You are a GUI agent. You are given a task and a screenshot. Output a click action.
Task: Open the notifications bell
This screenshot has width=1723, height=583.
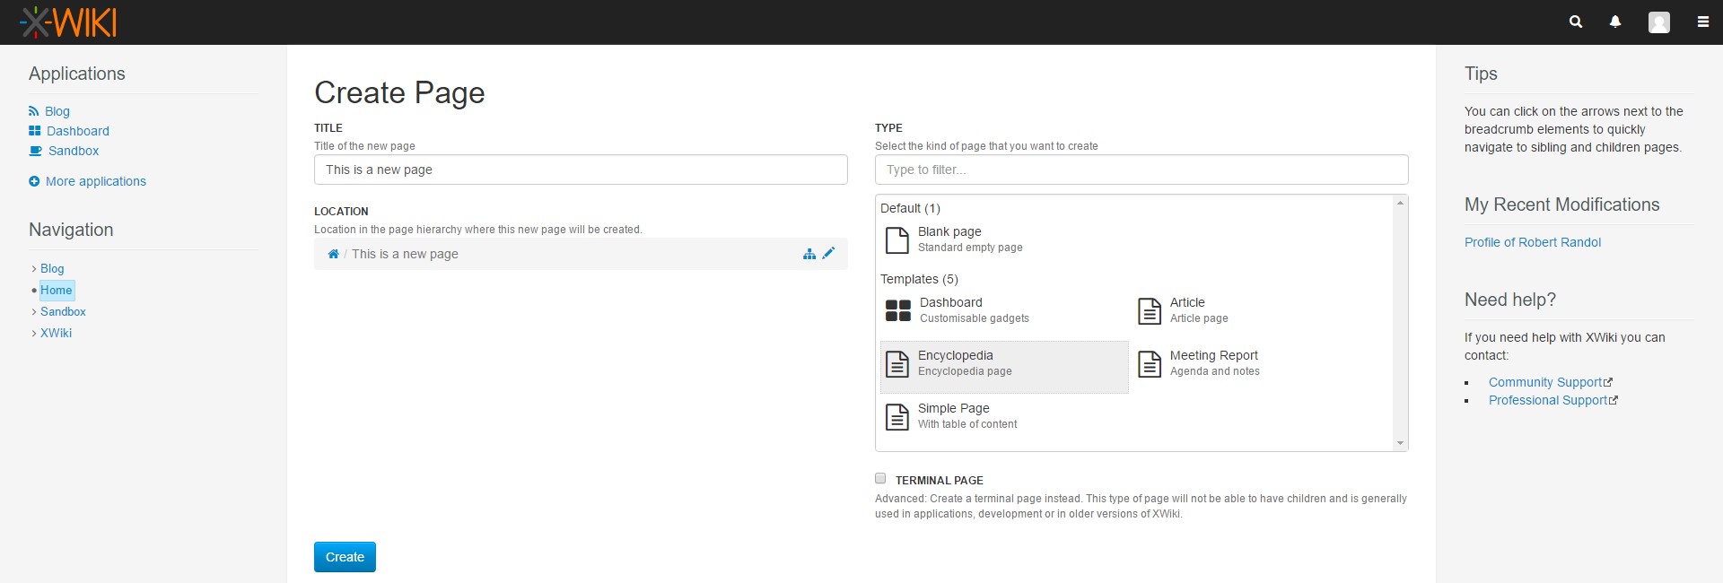1615,22
